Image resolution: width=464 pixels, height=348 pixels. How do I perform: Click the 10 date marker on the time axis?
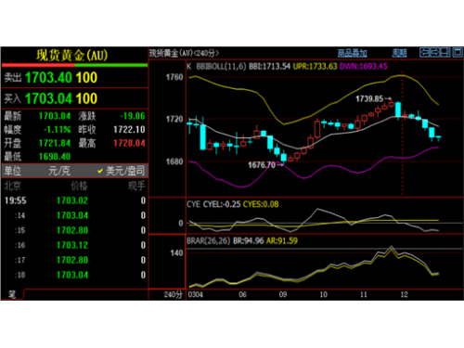click(x=323, y=294)
